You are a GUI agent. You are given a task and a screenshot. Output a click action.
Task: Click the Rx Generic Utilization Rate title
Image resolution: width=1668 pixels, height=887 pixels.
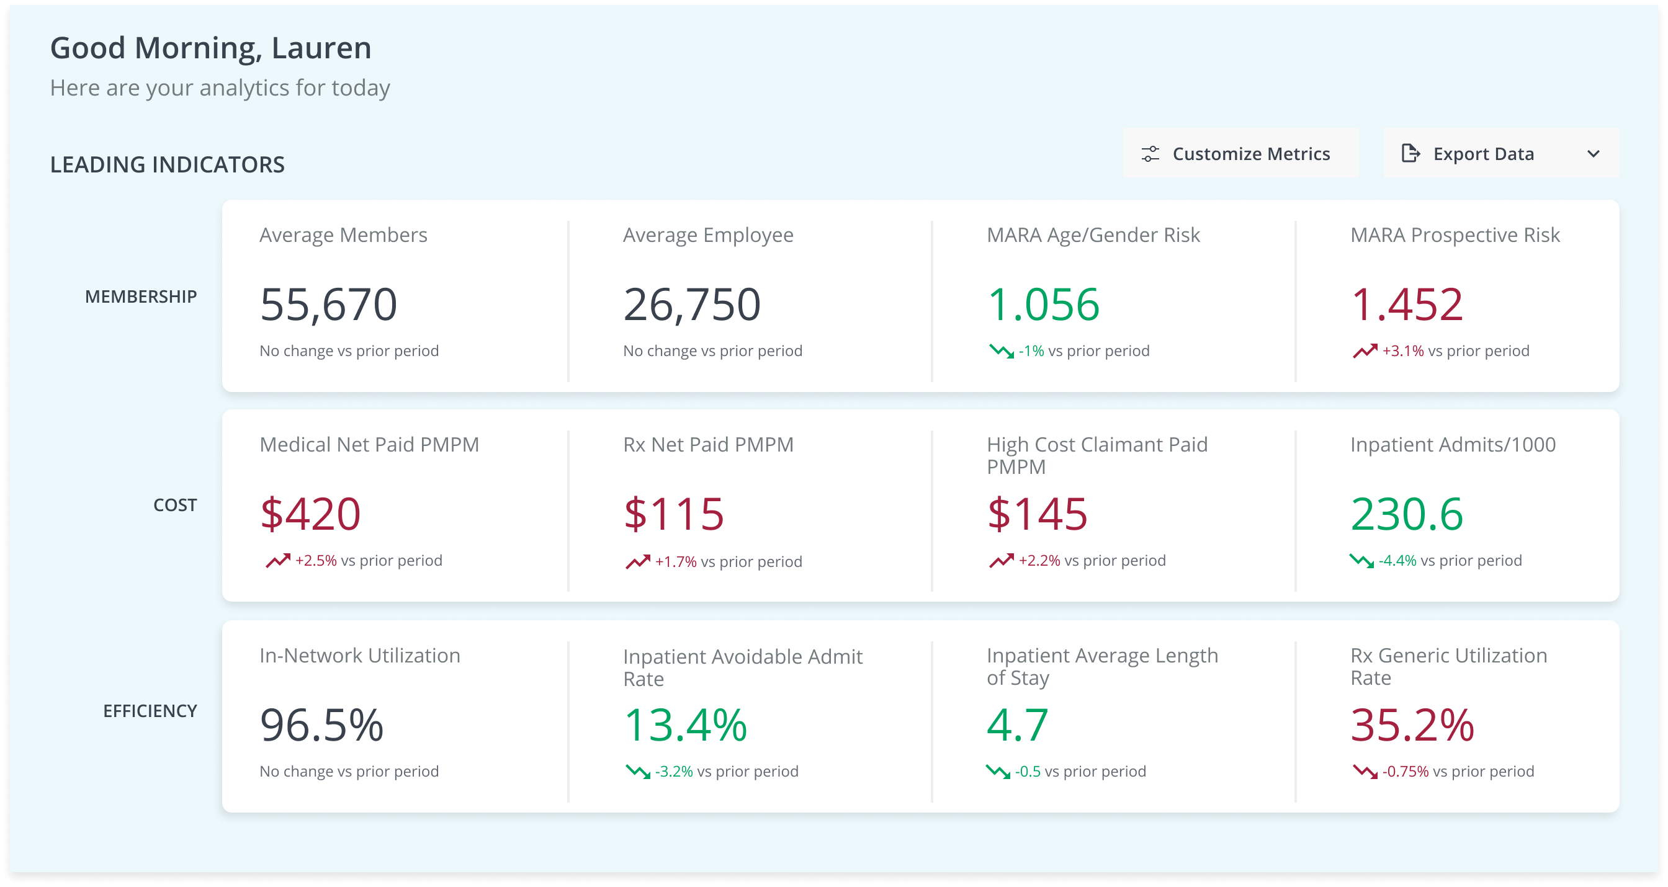coord(1448,667)
